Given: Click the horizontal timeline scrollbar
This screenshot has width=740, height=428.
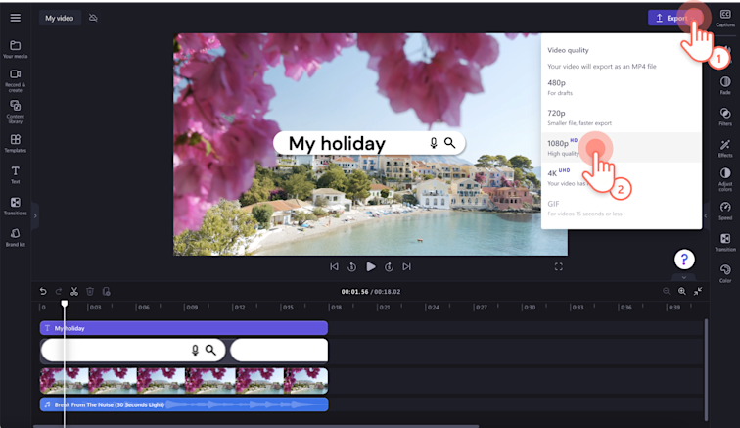Looking at the screenshot, I should [255, 426].
